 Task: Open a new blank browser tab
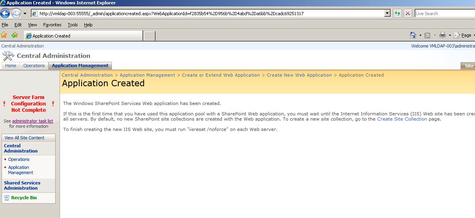[x=149, y=36]
